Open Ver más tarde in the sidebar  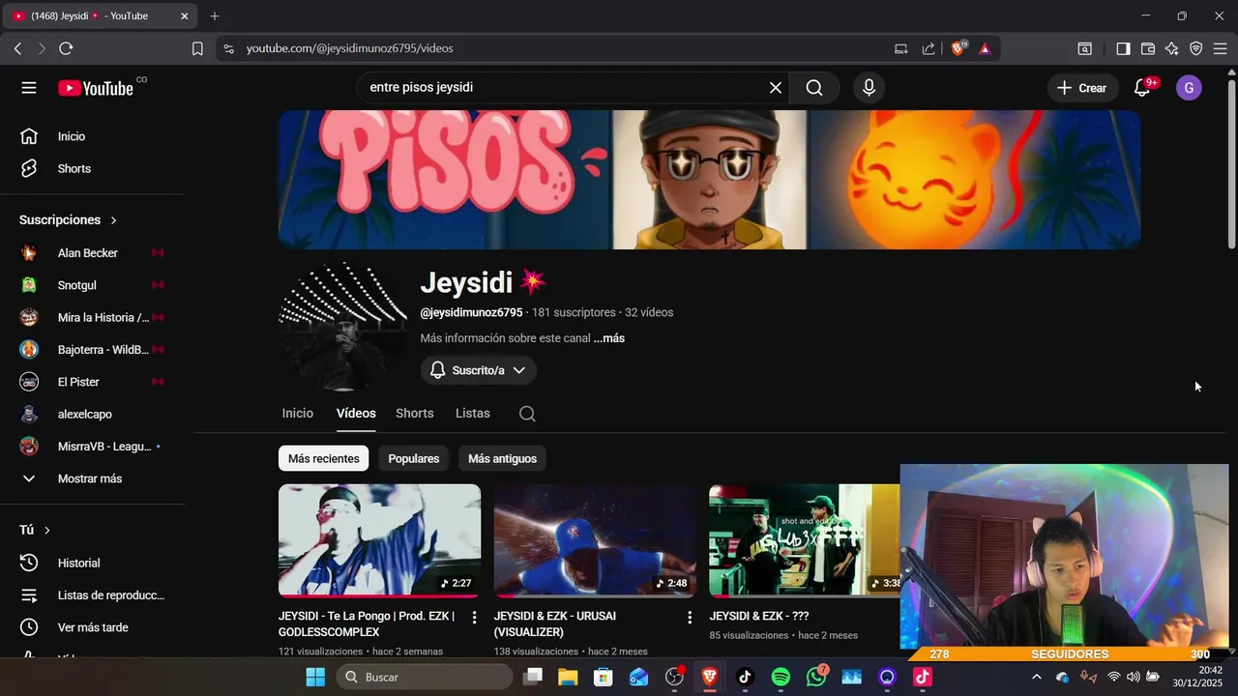pos(93,627)
